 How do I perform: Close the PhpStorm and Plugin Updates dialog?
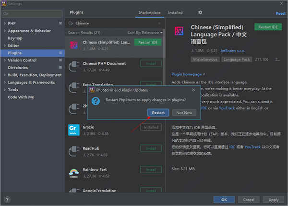click(193, 90)
